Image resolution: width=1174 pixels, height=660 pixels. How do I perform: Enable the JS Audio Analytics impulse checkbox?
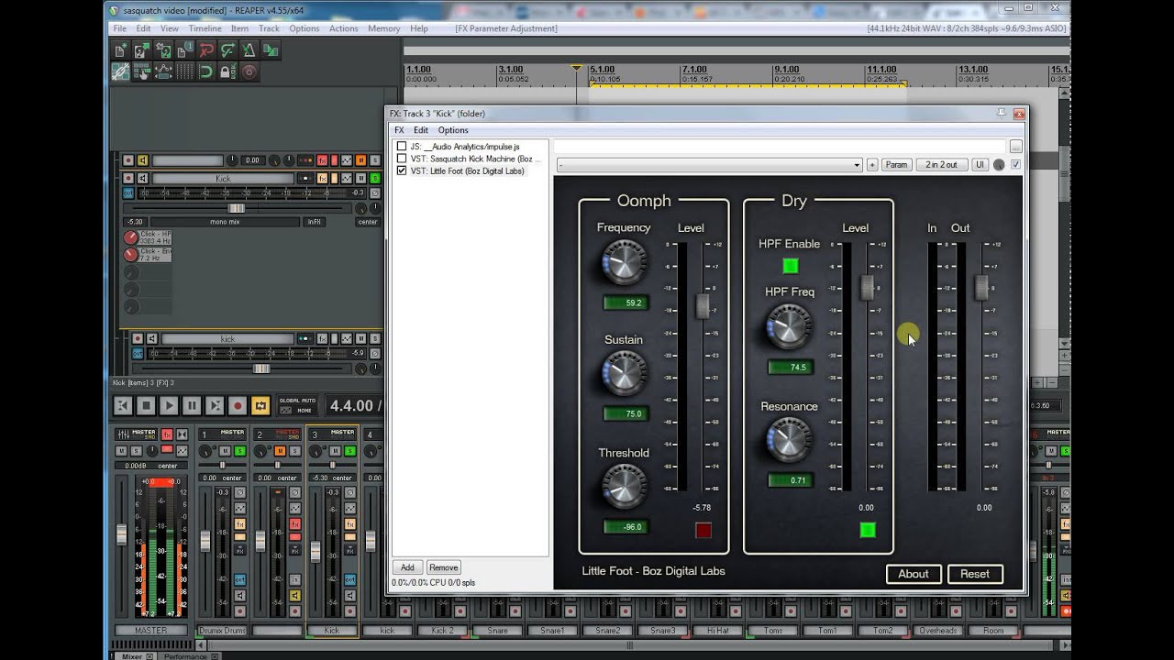coord(402,147)
